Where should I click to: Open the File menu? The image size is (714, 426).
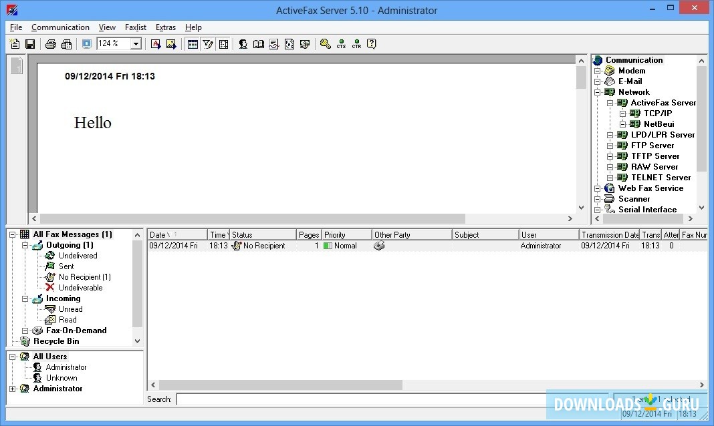tap(16, 27)
